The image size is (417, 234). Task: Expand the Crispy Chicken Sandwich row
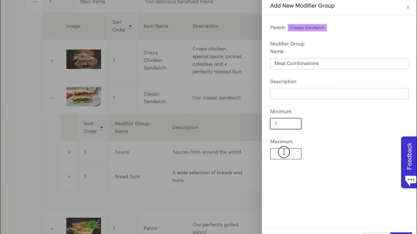52,60
